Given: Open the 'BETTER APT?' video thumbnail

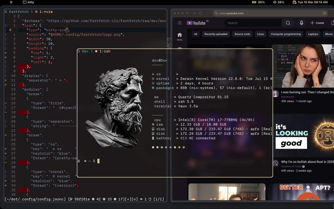Looking at the screenshot, I should pos(301,192).
